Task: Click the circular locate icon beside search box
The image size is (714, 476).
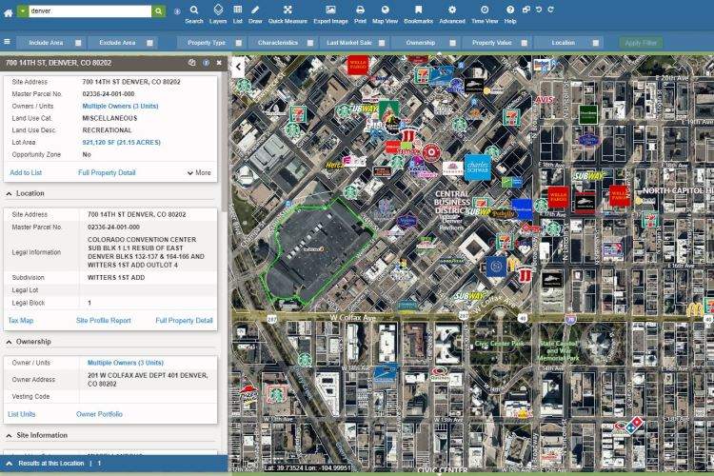Action: click(177, 11)
